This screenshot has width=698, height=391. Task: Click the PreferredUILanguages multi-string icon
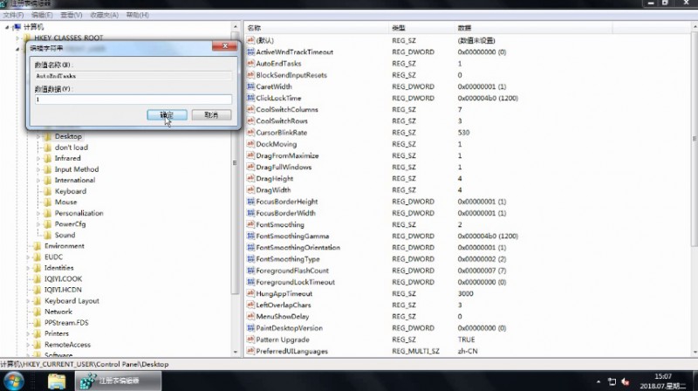pyautogui.click(x=250, y=351)
